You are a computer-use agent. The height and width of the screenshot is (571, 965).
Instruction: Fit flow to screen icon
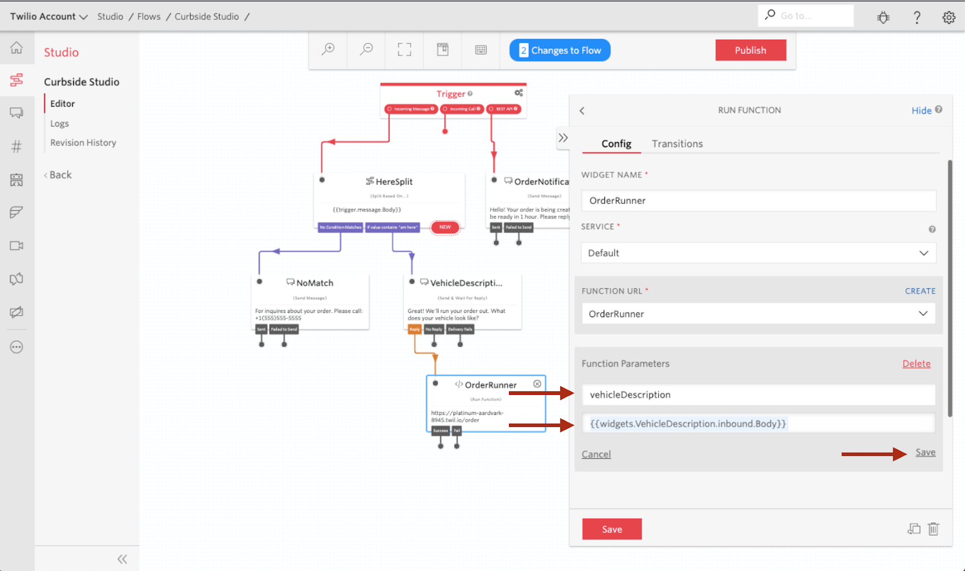[x=405, y=49]
